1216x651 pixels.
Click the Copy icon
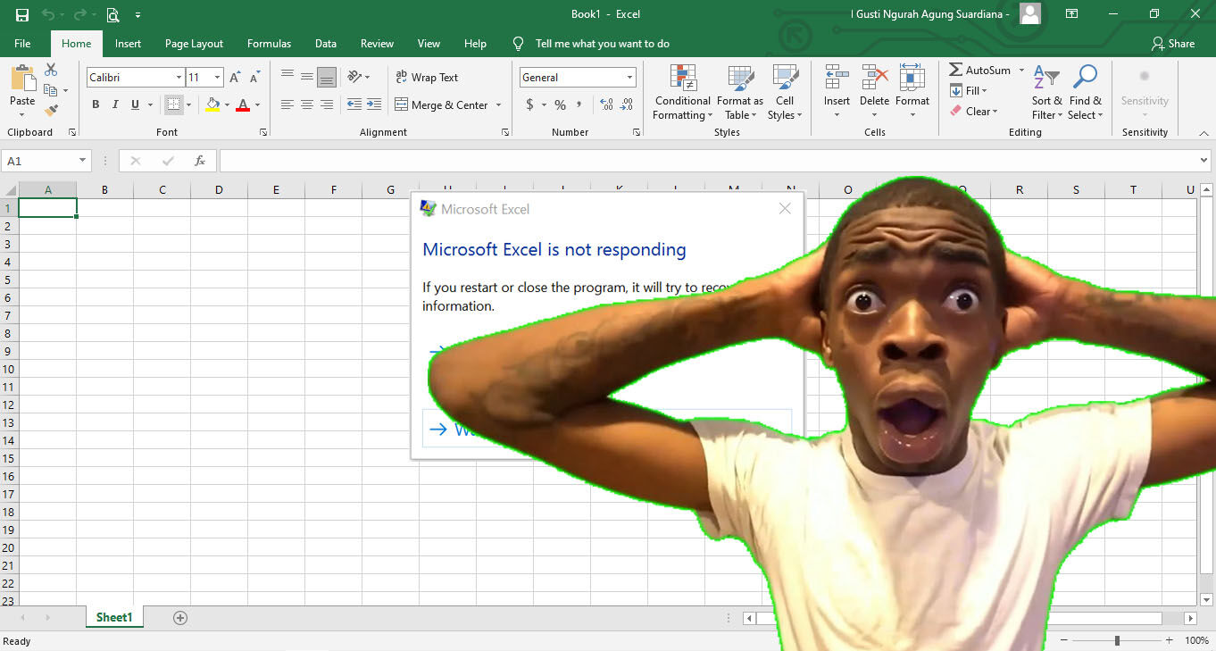pos(51,90)
